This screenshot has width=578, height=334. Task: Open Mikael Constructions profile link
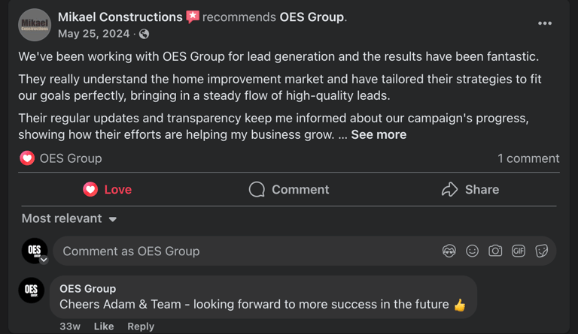120,17
